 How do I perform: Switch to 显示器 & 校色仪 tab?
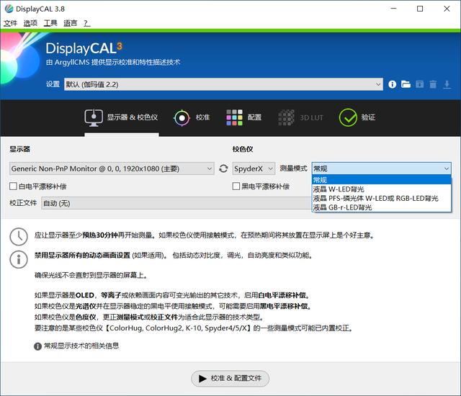point(122,118)
